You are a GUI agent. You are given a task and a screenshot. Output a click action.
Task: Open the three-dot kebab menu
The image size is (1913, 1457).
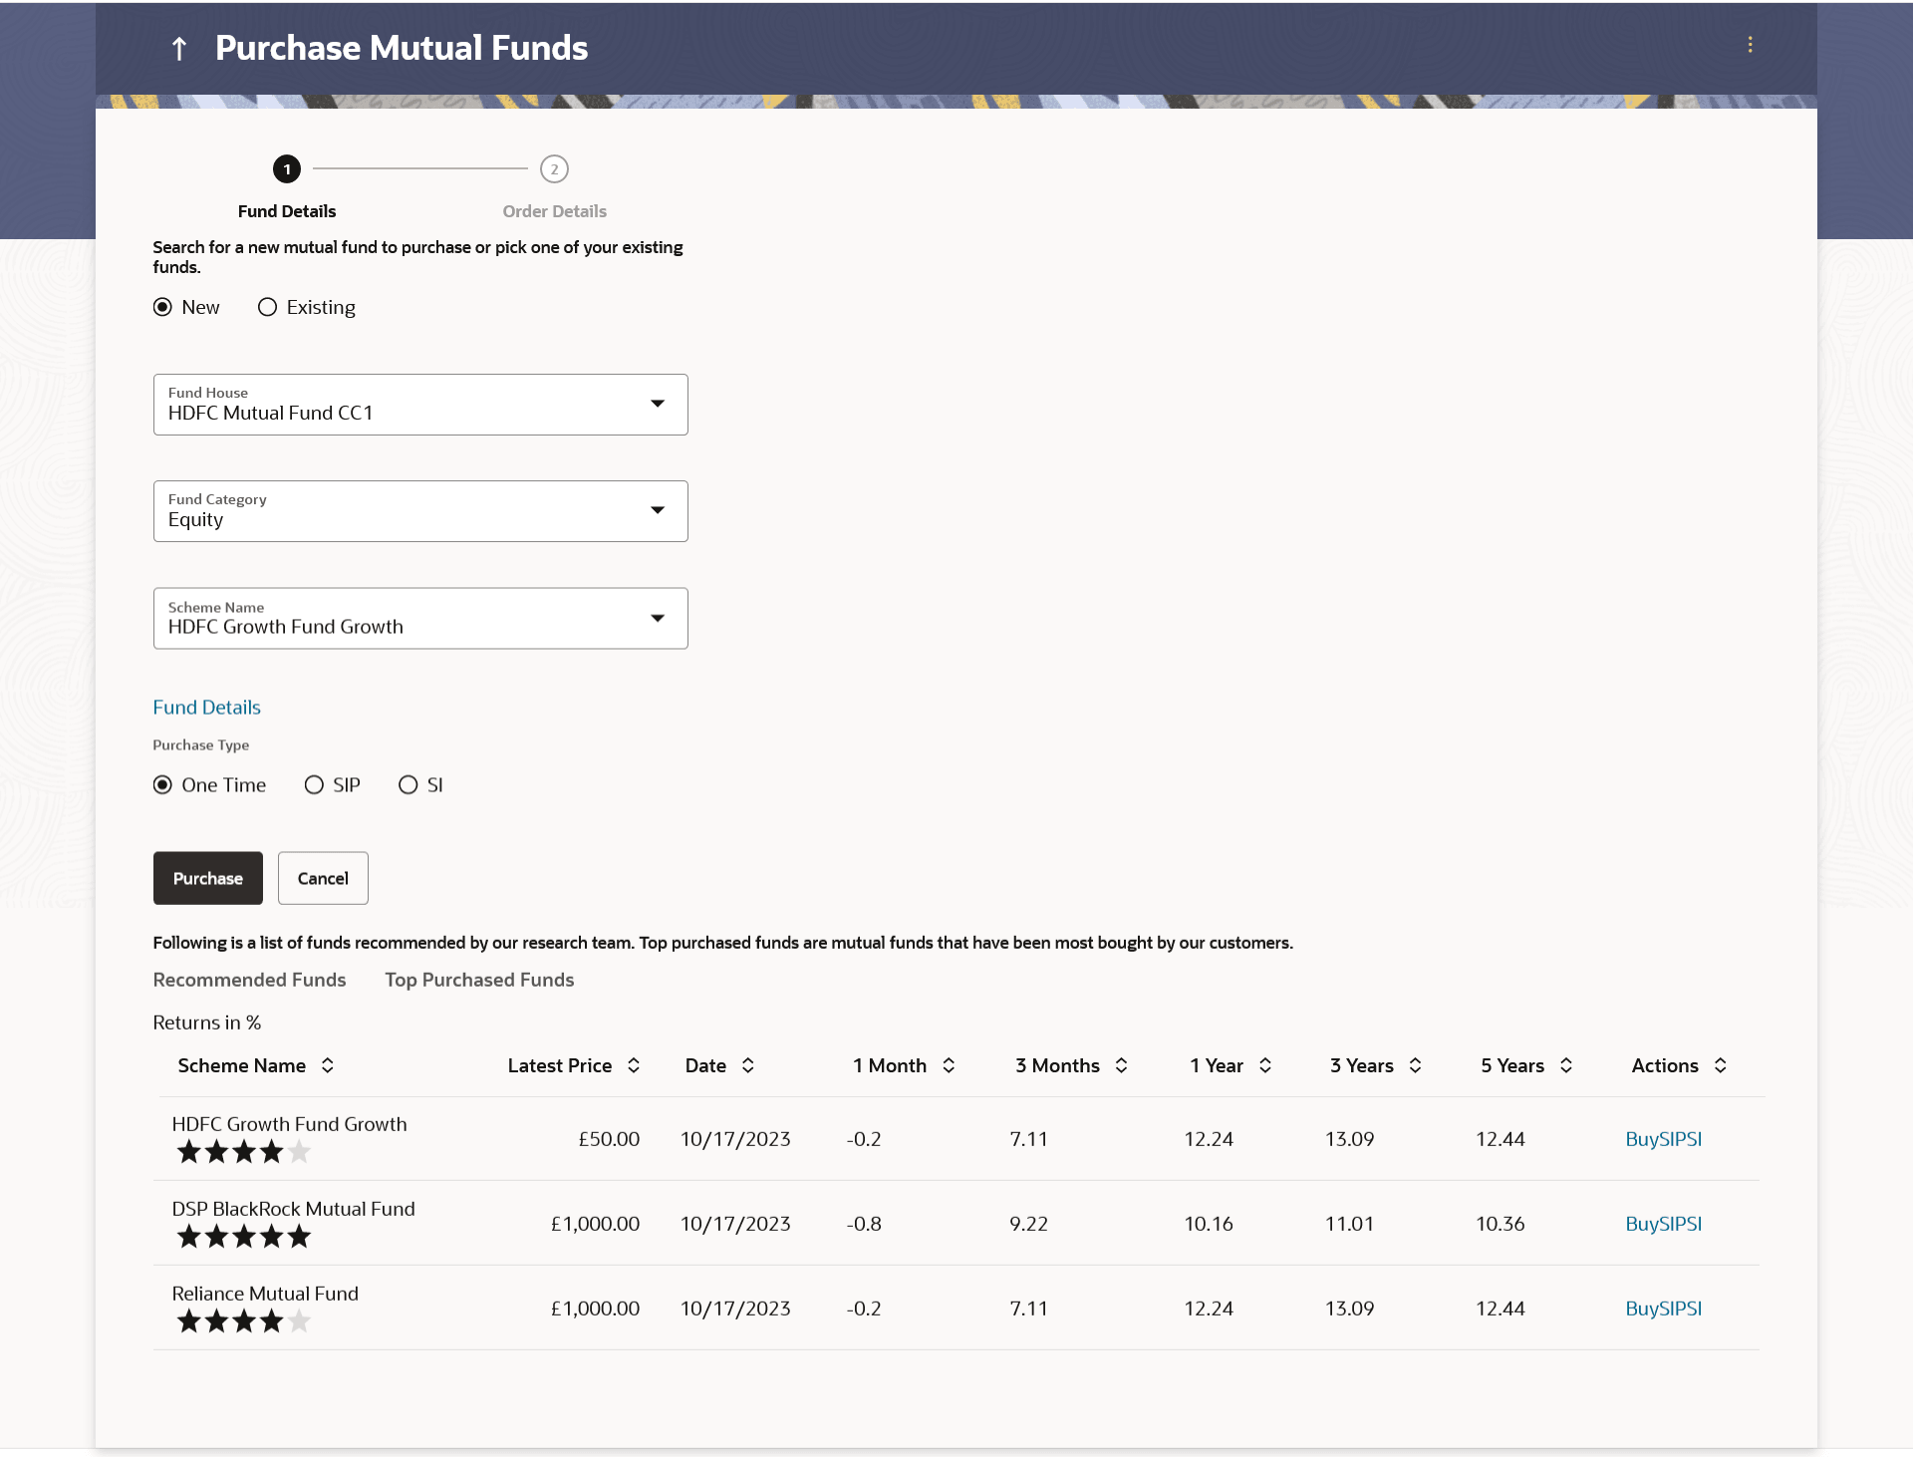point(1750,45)
